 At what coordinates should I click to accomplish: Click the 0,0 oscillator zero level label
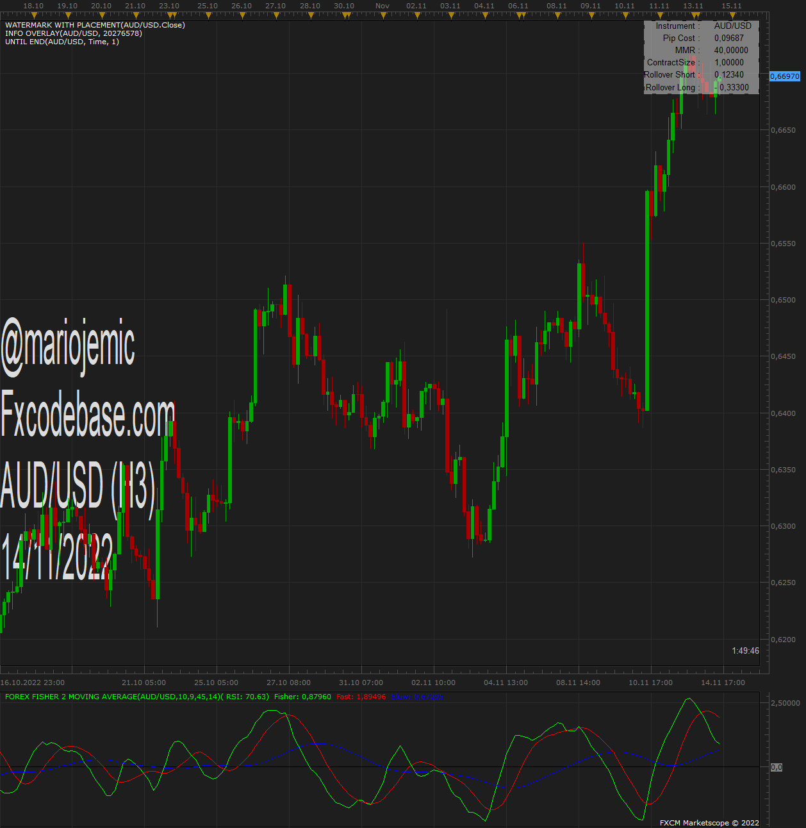pyautogui.click(x=777, y=767)
